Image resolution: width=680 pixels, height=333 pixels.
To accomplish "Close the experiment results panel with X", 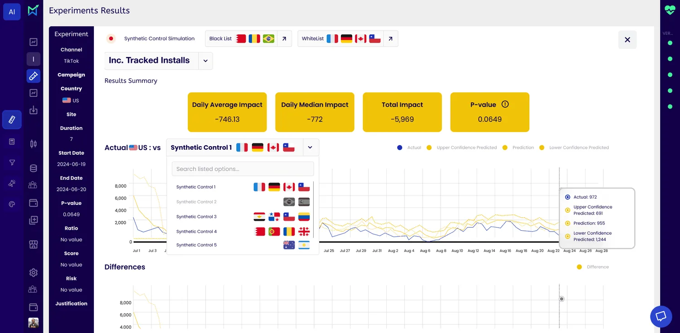I will [x=627, y=40].
